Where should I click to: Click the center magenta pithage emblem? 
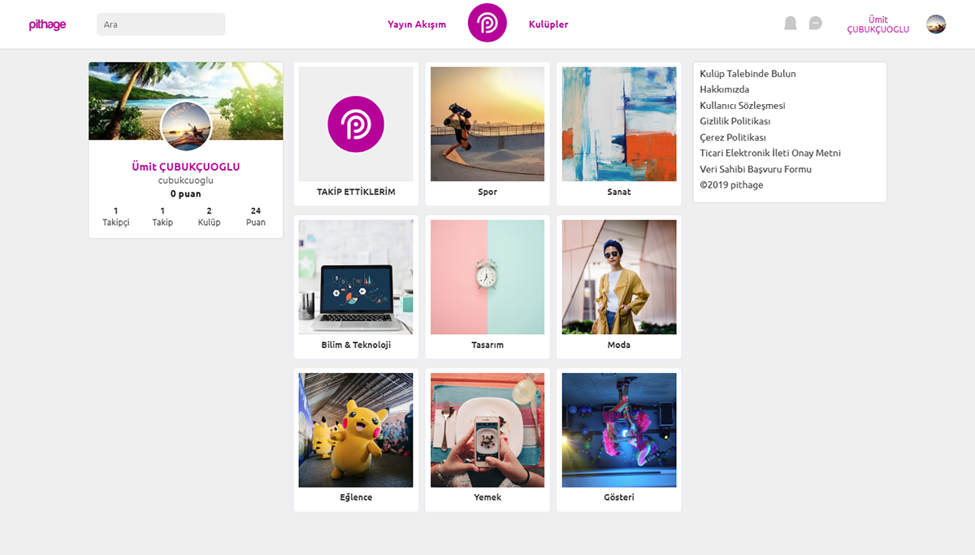click(487, 23)
